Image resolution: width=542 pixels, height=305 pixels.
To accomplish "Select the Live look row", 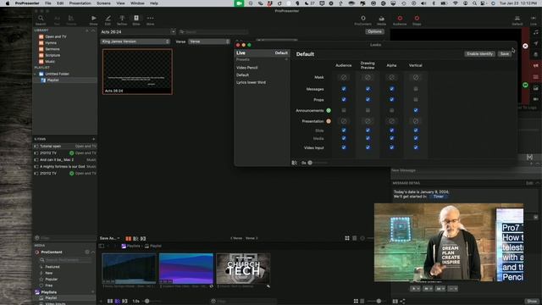I will tap(262, 53).
